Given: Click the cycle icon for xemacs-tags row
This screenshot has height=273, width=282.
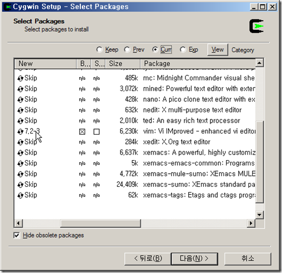Looking at the screenshot, I should point(21,195).
